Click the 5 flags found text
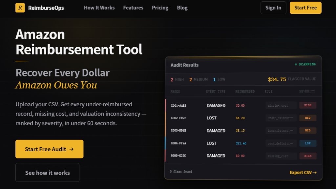 click(x=181, y=171)
